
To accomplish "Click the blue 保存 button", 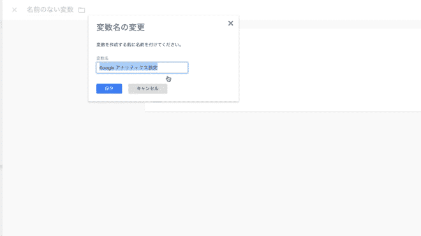I will click(x=109, y=88).
